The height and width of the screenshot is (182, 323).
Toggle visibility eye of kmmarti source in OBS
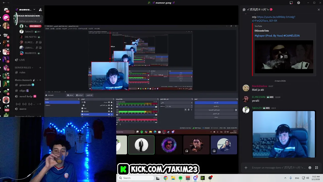[109, 114]
